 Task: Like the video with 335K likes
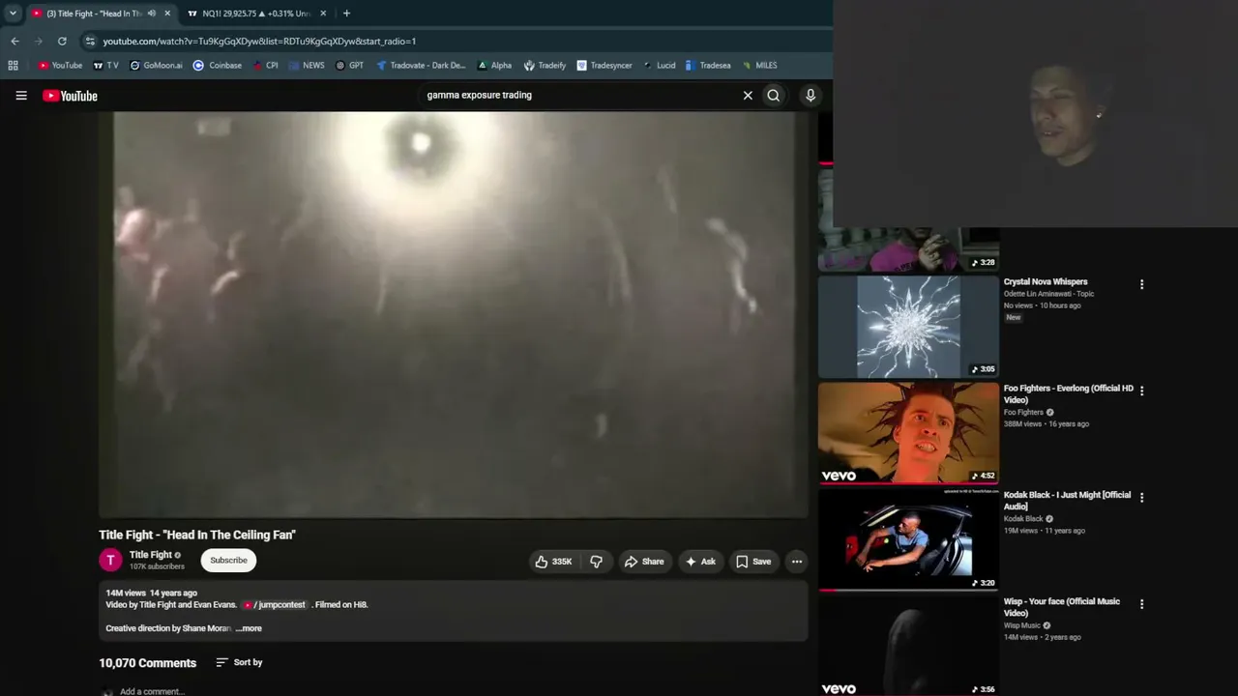(x=554, y=562)
